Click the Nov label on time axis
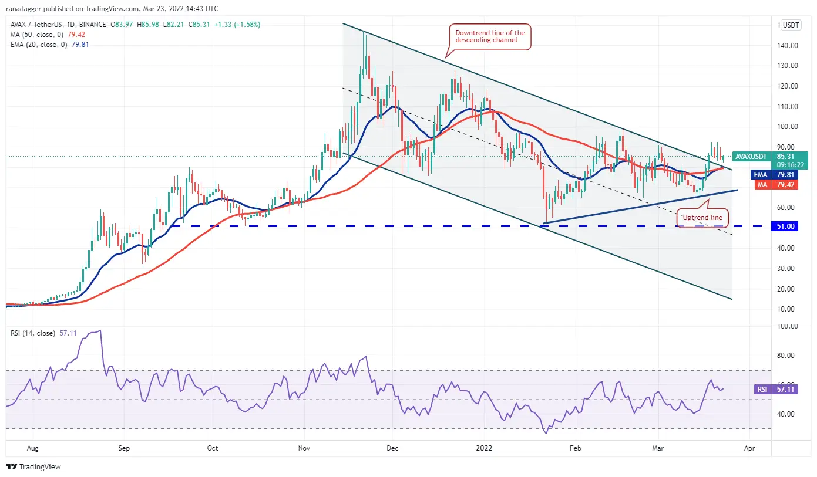The height and width of the screenshot is (477, 817). pyautogui.click(x=304, y=448)
